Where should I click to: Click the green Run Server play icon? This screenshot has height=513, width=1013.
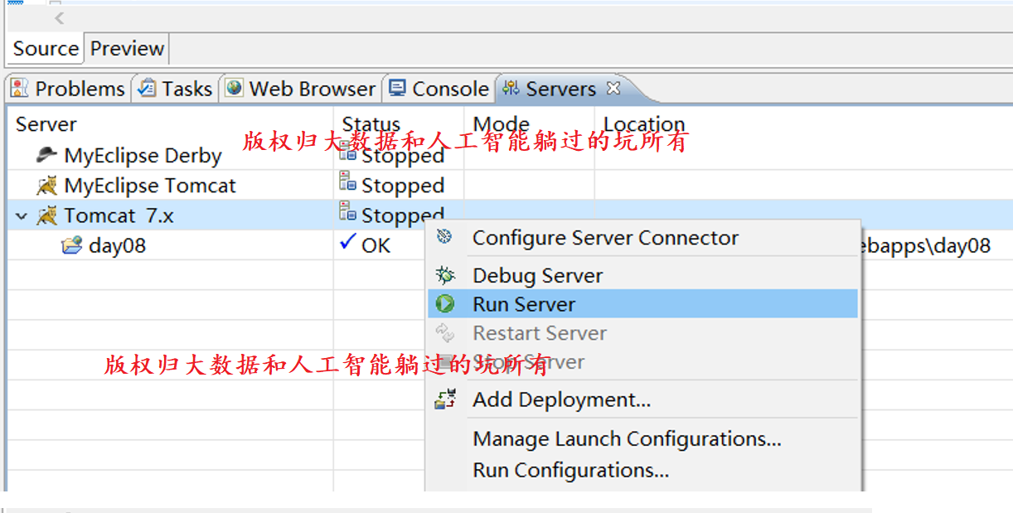[445, 304]
